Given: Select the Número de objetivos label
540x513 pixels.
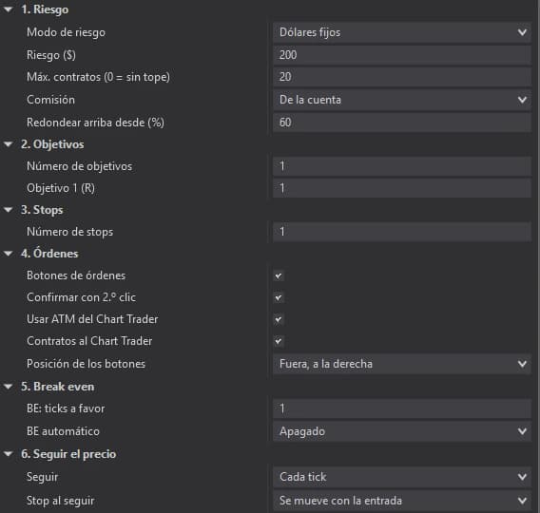Looking at the screenshot, I should tap(79, 166).
